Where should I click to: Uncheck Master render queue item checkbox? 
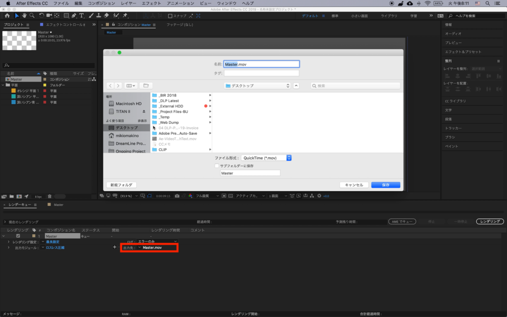(18, 236)
